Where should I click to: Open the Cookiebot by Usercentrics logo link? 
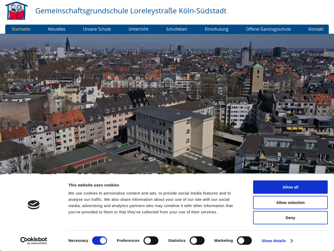click(34, 241)
